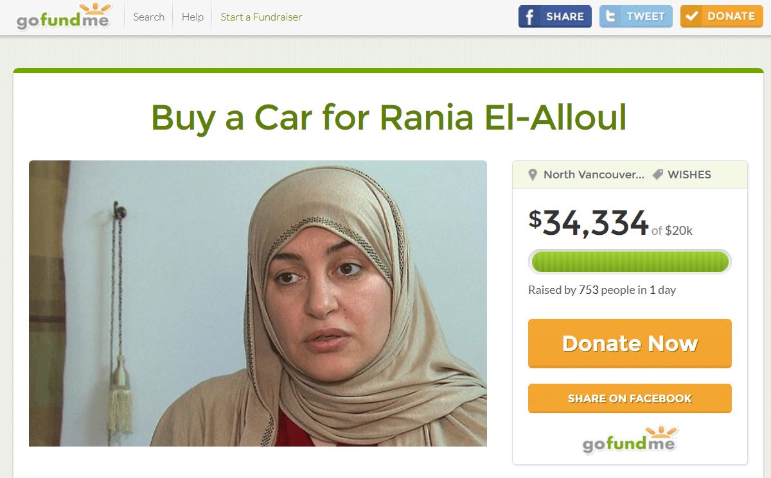Click the green fundraising progress bar

(x=630, y=262)
